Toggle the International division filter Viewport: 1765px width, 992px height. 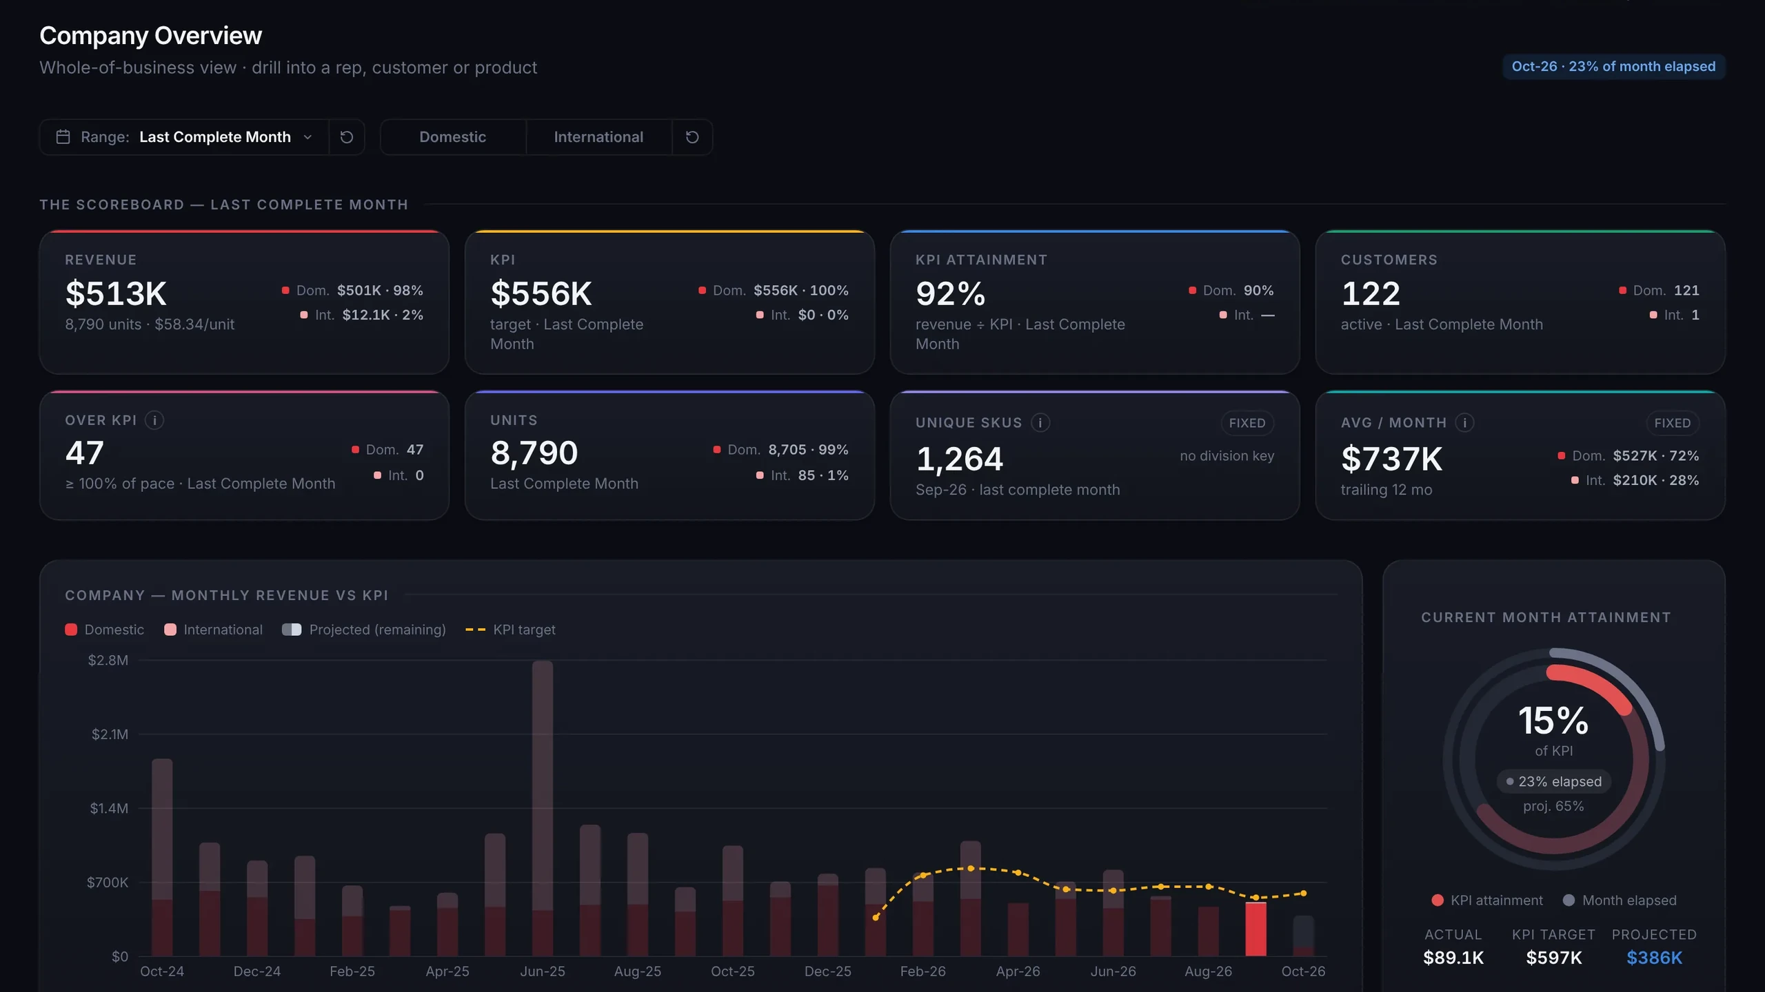coord(598,137)
